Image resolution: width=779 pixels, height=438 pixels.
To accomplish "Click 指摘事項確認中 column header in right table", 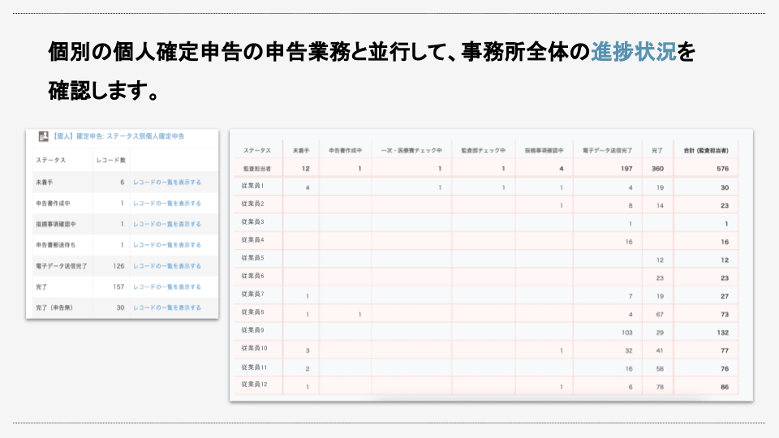I will pyautogui.click(x=544, y=150).
